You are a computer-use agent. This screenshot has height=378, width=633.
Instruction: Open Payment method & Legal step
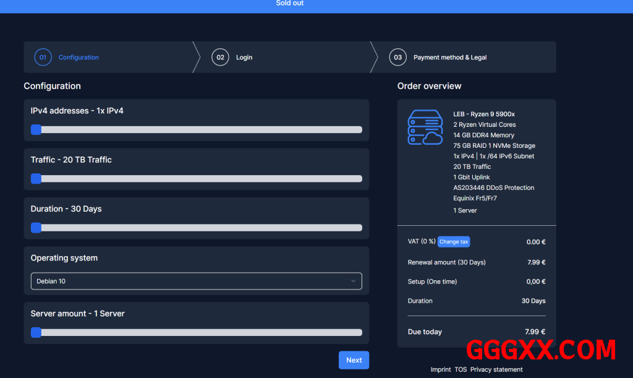(449, 58)
